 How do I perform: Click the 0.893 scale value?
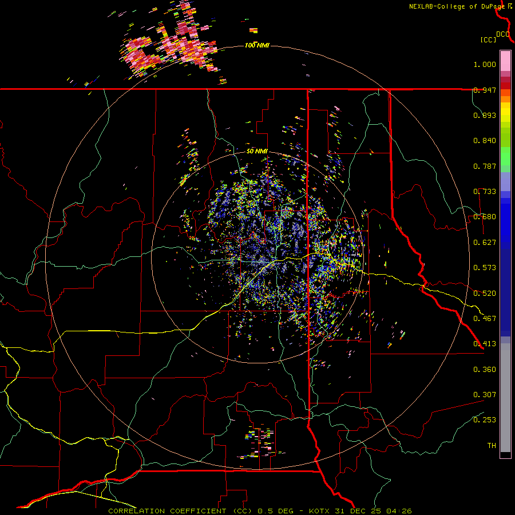pos(485,115)
